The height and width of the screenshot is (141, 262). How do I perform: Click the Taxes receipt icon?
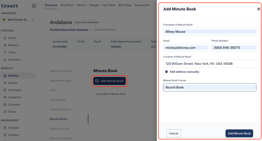point(5,112)
